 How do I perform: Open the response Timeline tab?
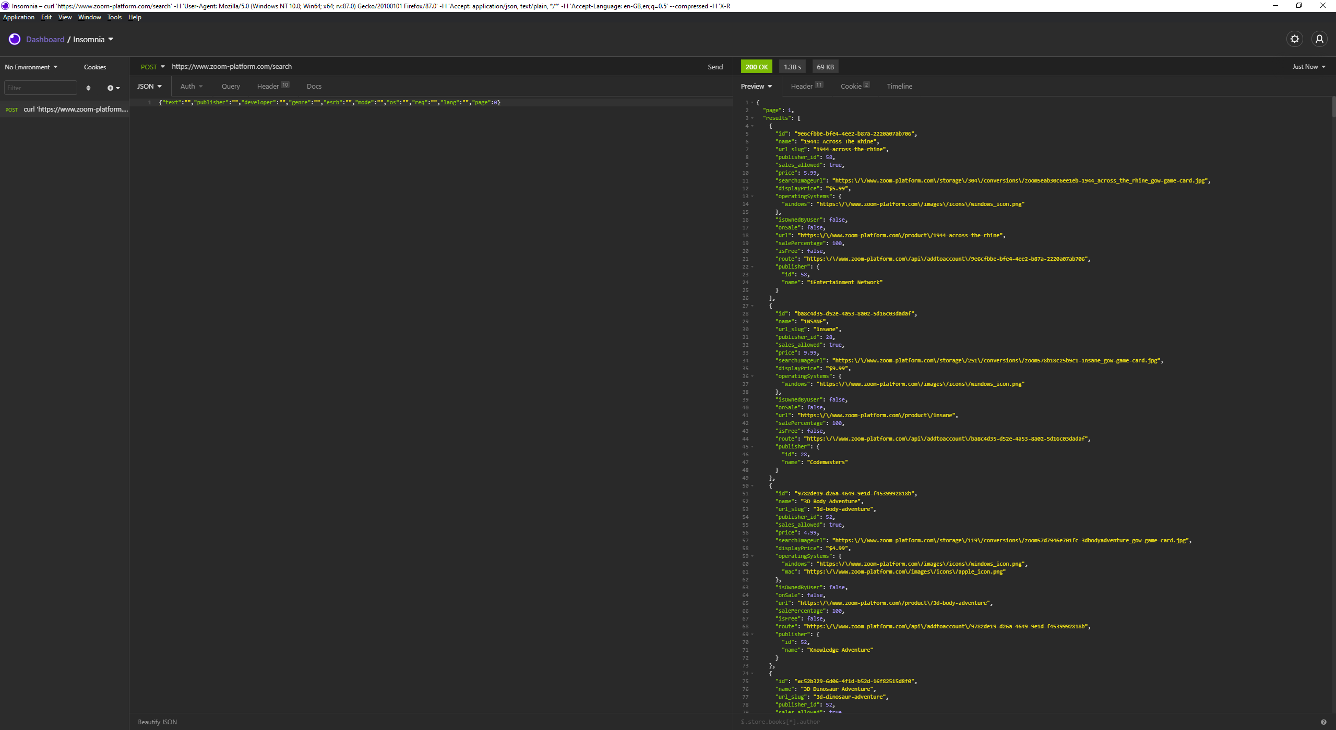[900, 87]
